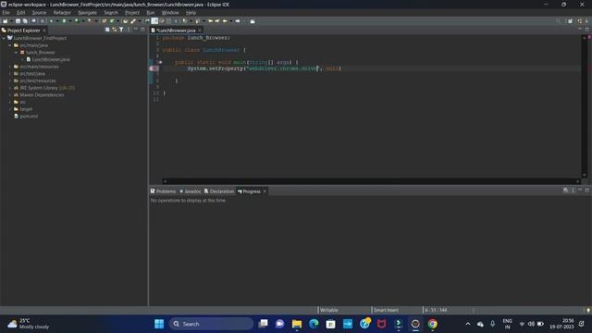Click the Java perspective icon
This screenshot has width=592, height=333.
pos(580,21)
